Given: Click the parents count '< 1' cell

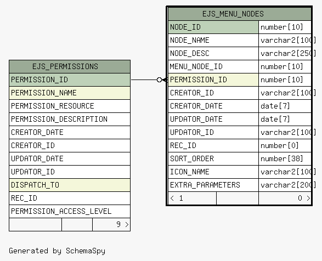Looking at the screenshot, I should point(192,198).
